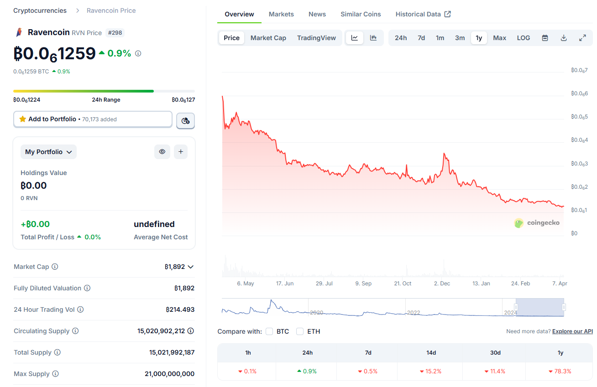
Task: Enable the BTC compare checkbox
Action: [269, 331]
